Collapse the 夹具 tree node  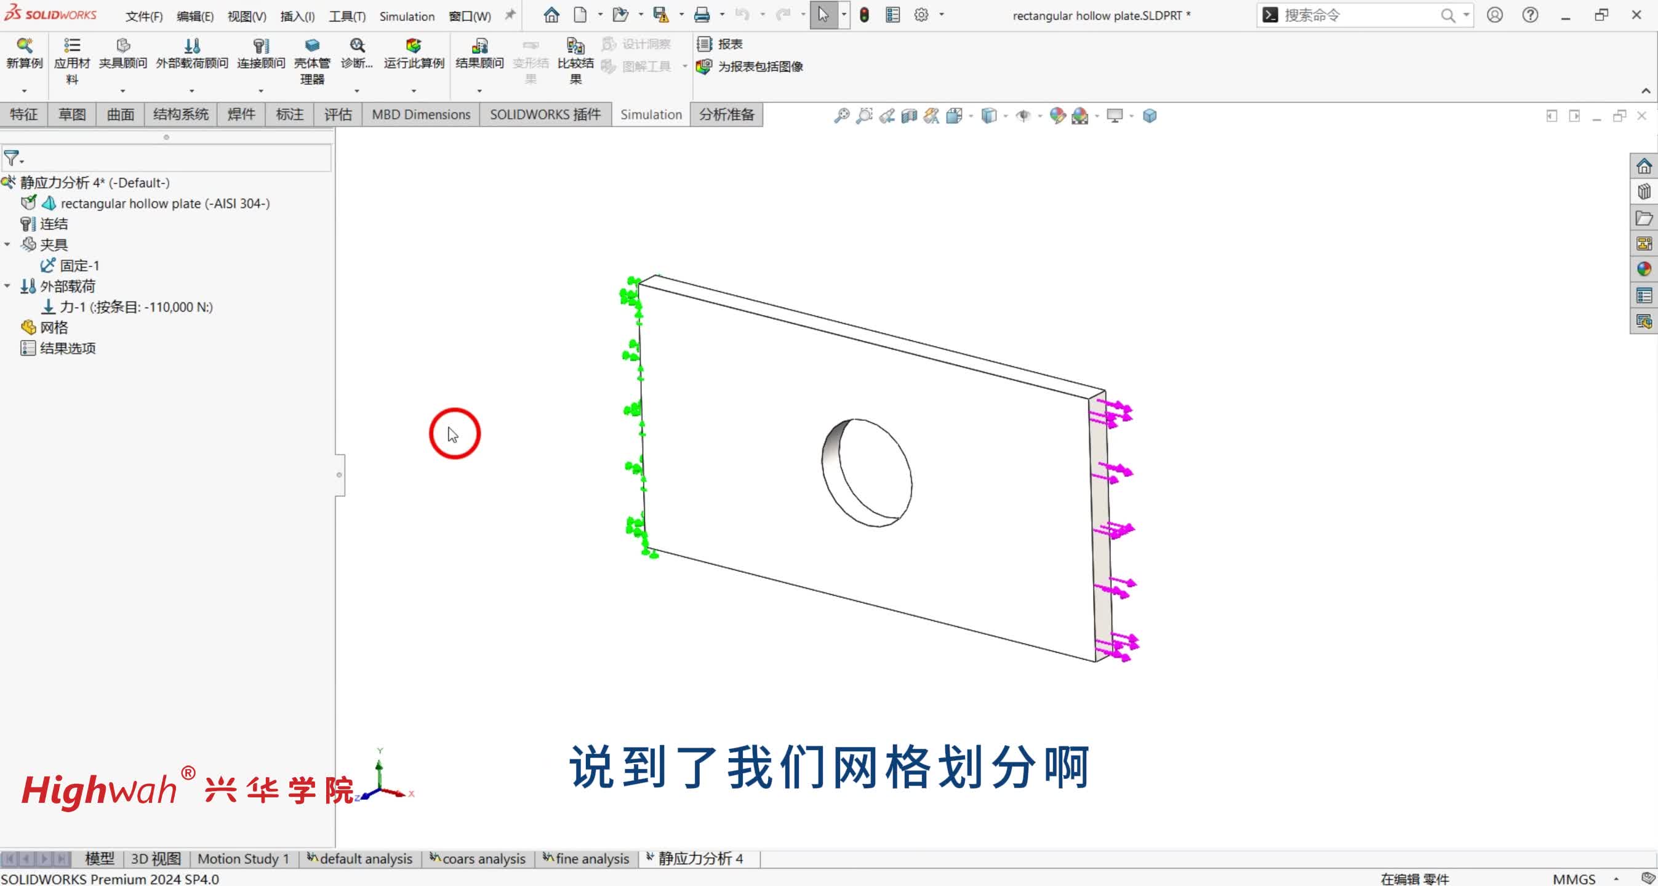pyautogui.click(x=7, y=244)
